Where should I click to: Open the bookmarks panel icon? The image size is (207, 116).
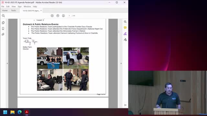[3, 29]
